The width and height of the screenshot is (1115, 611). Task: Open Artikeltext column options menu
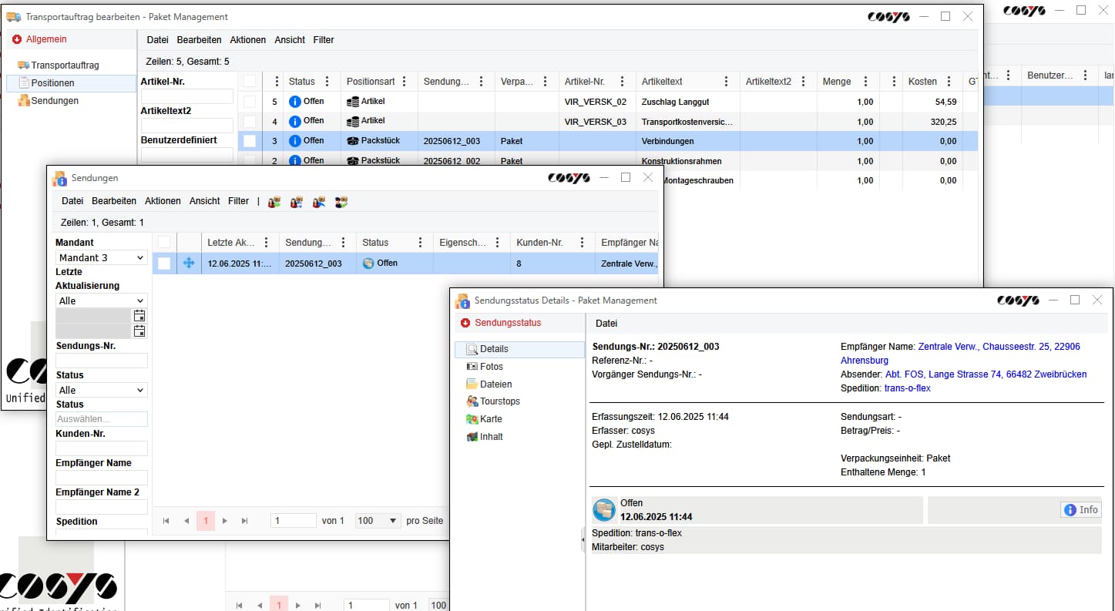[x=726, y=81]
